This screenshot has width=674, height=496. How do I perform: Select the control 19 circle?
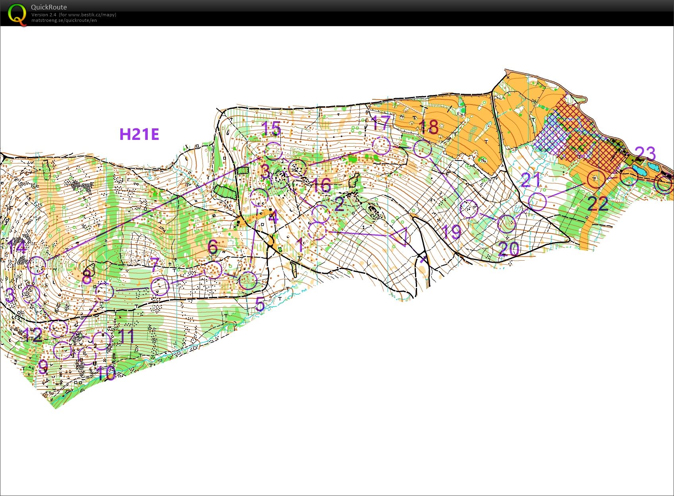[469, 209]
